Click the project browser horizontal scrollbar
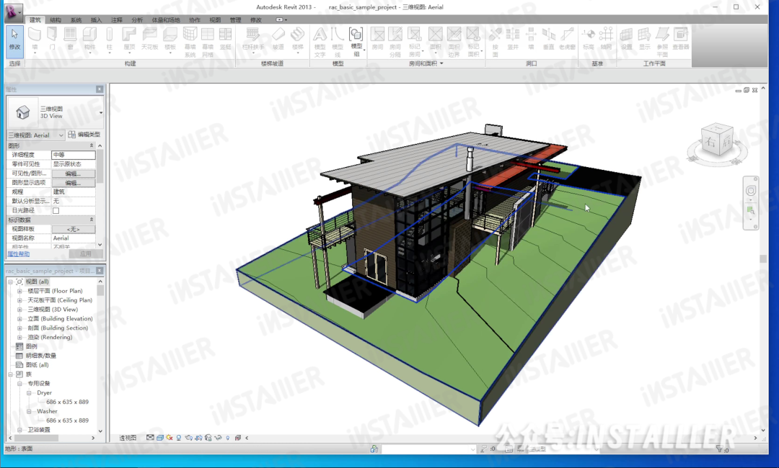 [51, 438]
